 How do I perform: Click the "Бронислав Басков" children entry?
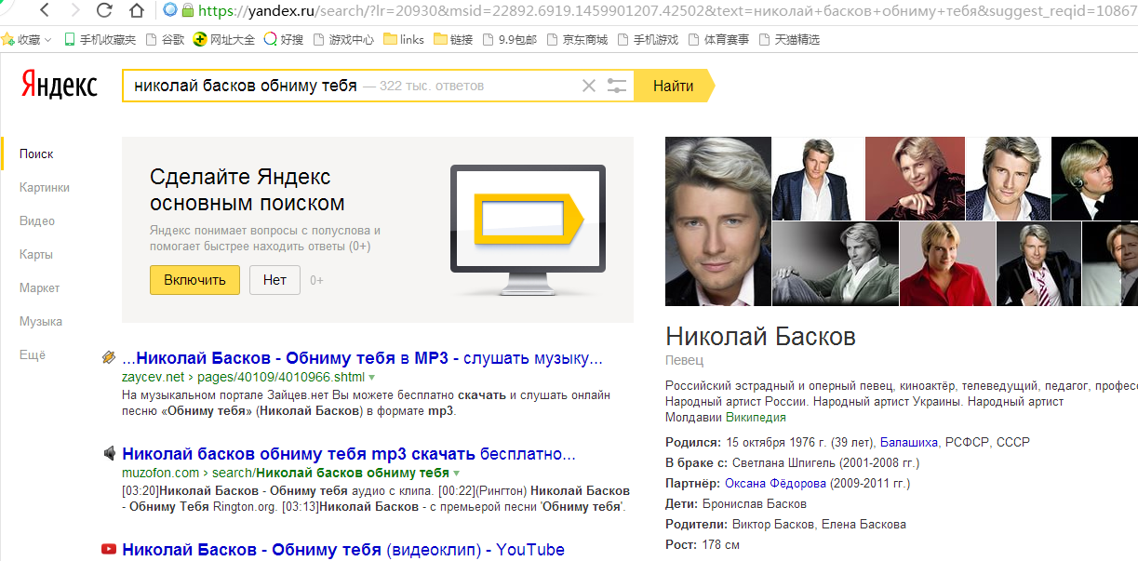(x=754, y=503)
